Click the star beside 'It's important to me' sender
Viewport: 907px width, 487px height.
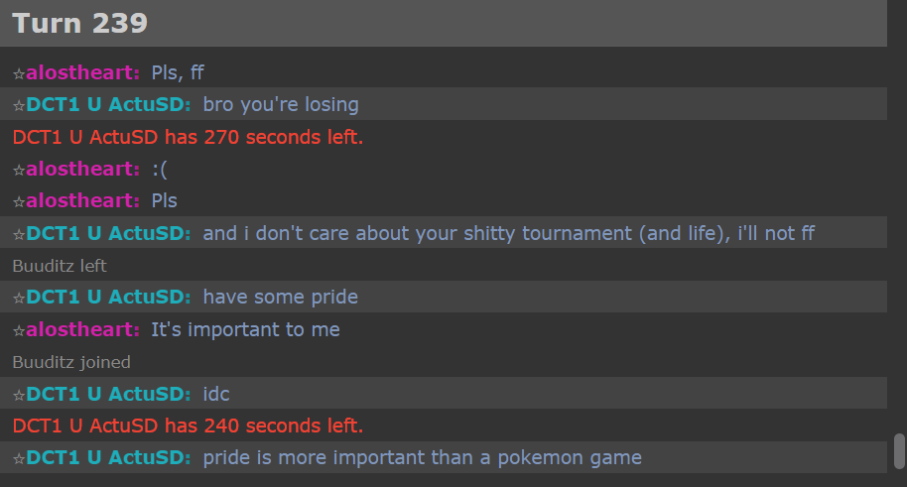click(x=19, y=330)
